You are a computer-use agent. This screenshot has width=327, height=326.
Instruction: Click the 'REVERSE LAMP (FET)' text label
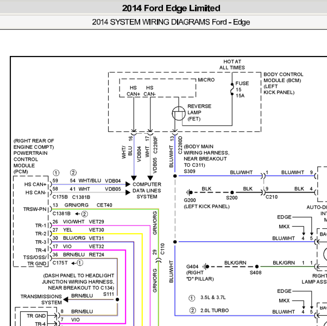(199, 112)
